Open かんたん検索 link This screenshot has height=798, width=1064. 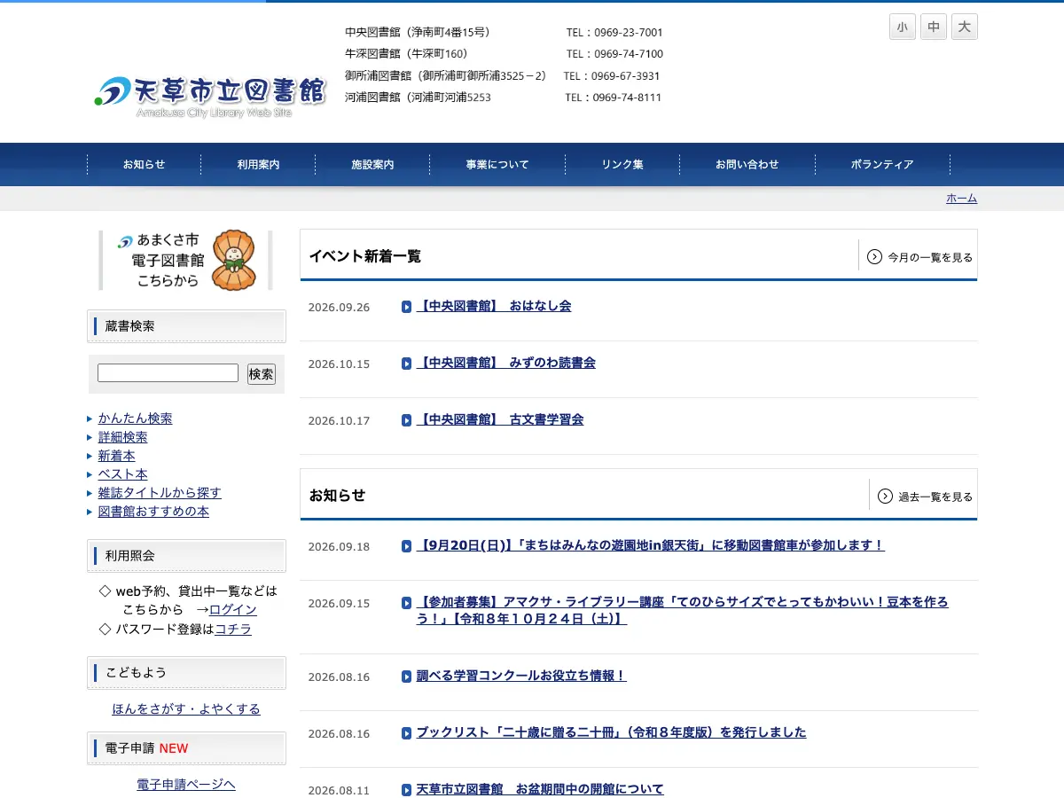136,419
